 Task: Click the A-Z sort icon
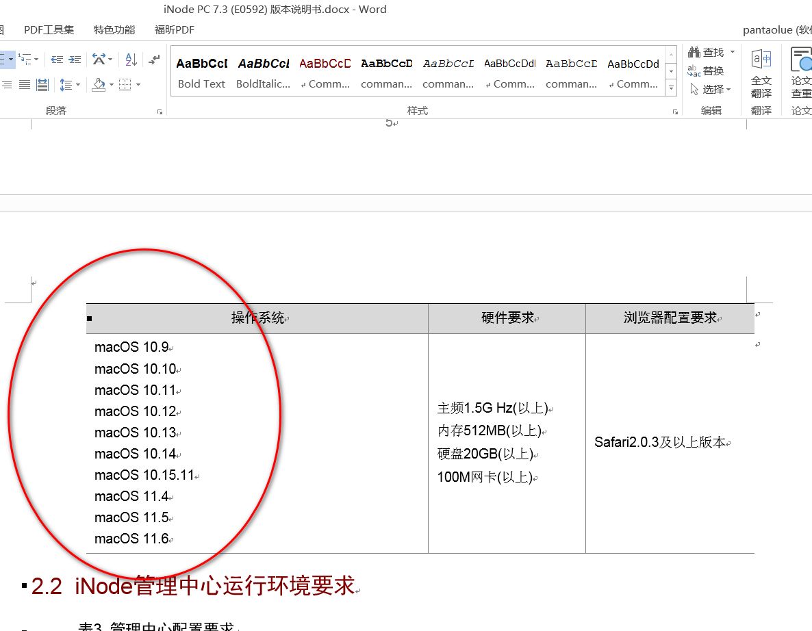pos(131,60)
